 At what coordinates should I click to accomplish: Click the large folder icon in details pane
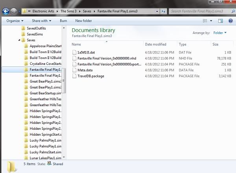click(11, 167)
